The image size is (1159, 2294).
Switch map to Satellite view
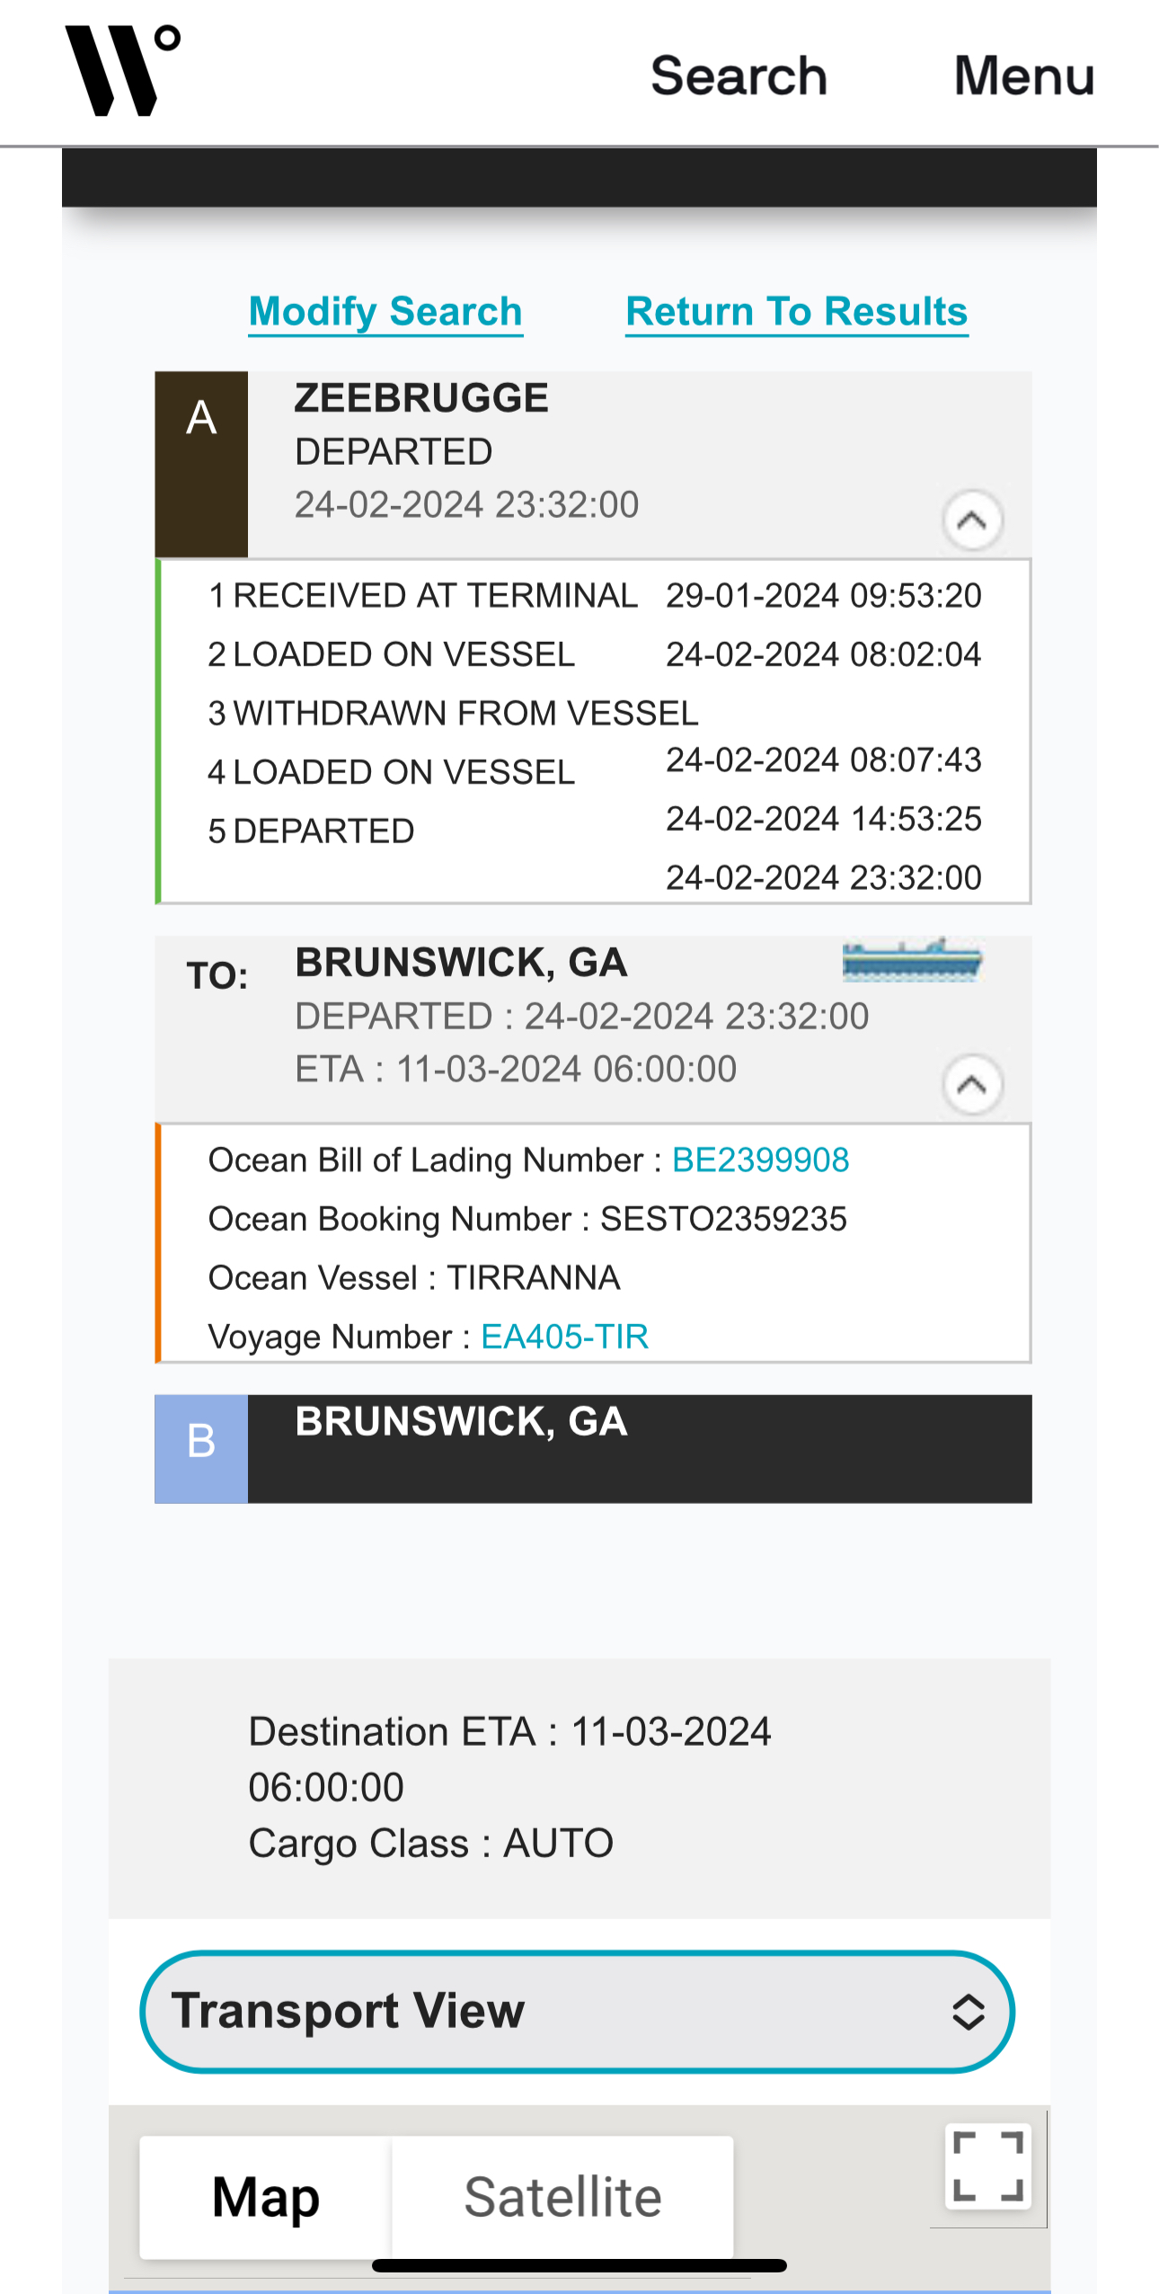pyautogui.click(x=562, y=2197)
